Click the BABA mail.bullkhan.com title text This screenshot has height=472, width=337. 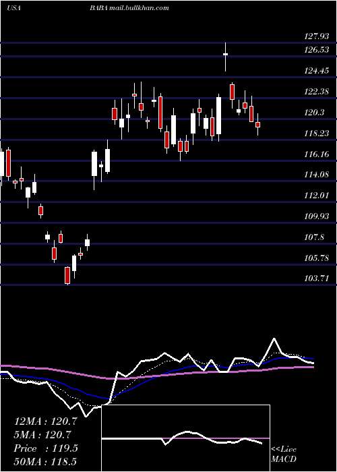coord(129,8)
